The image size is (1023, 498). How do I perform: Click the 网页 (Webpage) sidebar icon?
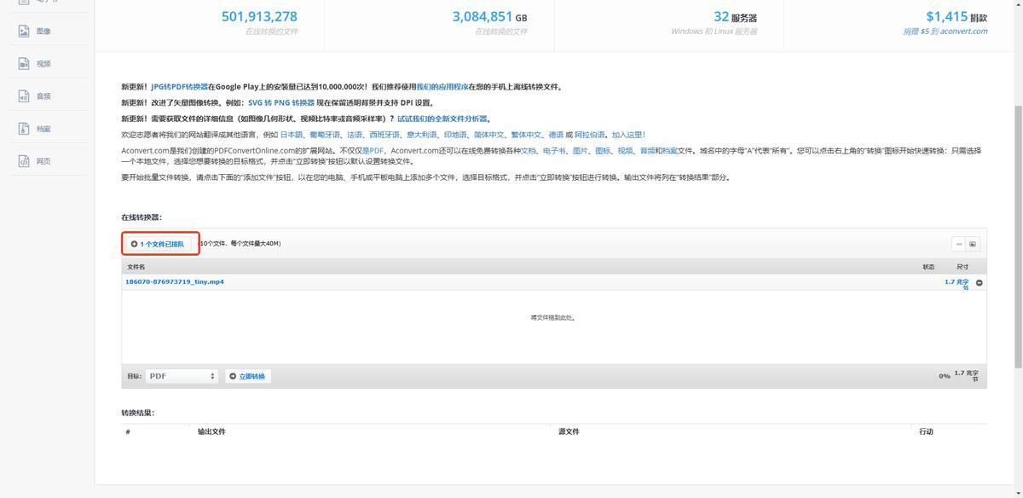coord(24,161)
